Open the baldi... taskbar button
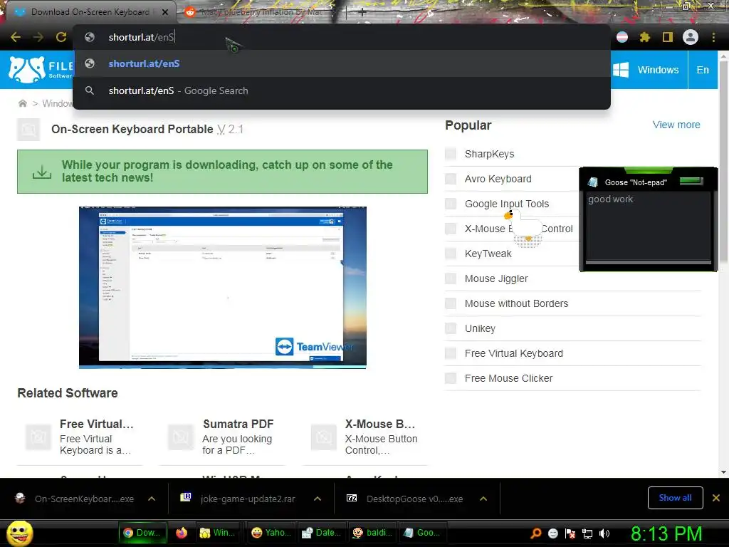This screenshot has width=729, height=547. (x=373, y=533)
